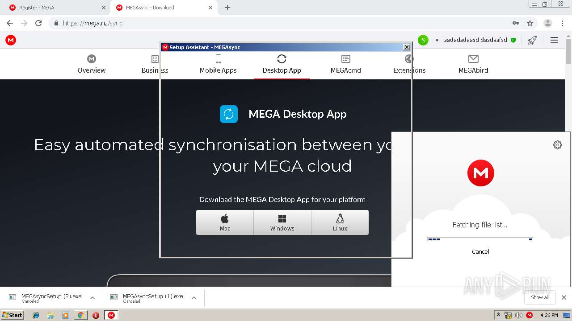Open the Business section
The image size is (572, 321).
155,64
